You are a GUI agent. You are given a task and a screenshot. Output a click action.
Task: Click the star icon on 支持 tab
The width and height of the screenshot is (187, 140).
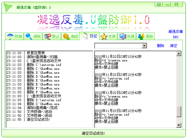104,36
